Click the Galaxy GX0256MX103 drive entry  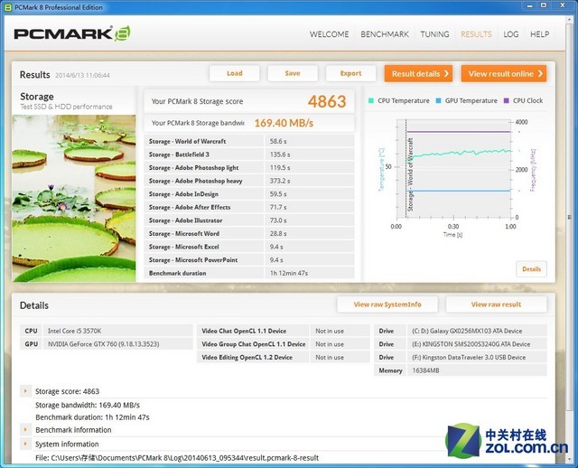pyautogui.click(x=467, y=332)
